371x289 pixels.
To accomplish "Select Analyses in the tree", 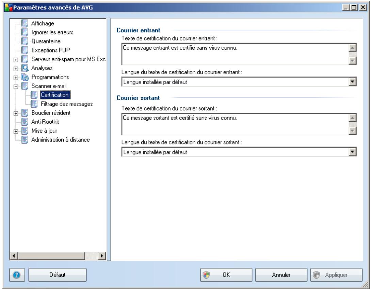I will pos(42,68).
